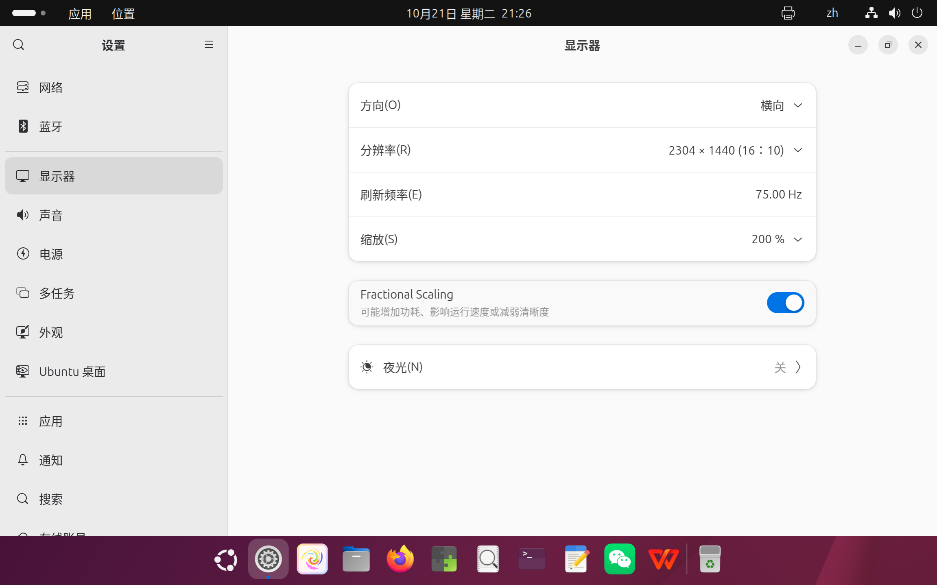
Task: Select 电源 in the settings sidebar
Action: click(114, 254)
